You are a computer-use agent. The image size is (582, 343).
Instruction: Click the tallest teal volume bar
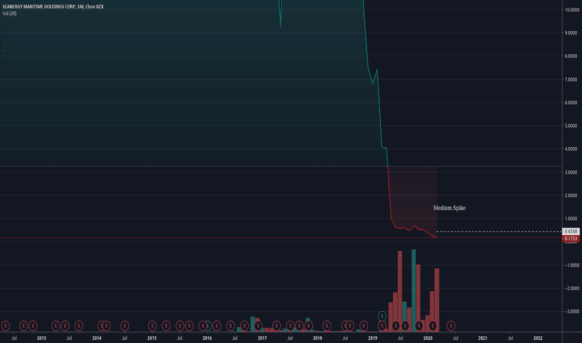pyautogui.click(x=413, y=291)
